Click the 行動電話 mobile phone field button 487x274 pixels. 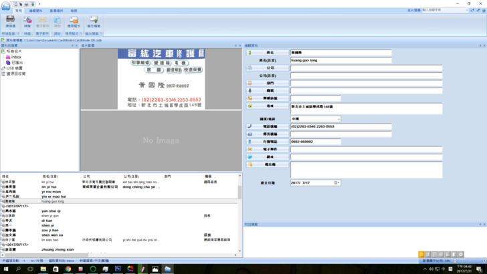click(267, 142)
